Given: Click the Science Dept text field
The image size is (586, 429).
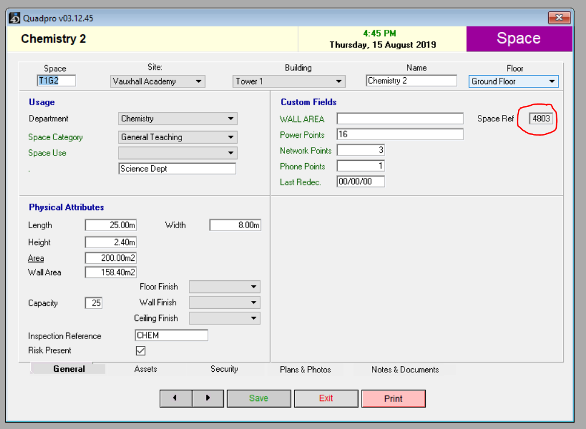Looking at the screenshot, I should 177,169.
